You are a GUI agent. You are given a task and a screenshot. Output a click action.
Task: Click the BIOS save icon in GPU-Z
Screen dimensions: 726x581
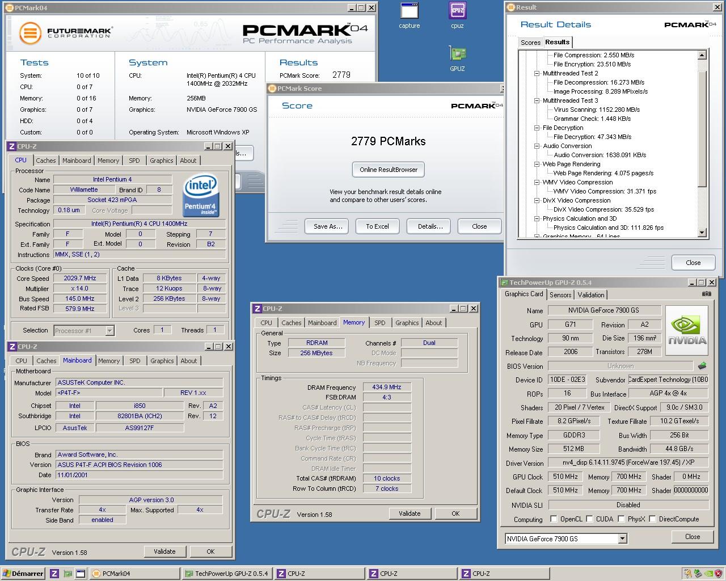pos(702,366)
